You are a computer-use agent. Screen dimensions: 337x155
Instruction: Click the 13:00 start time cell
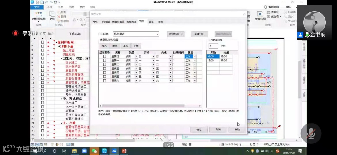click(x=213, y=60)
